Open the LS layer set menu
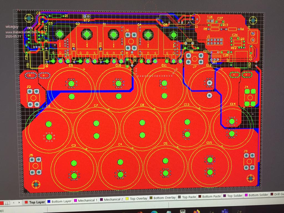 point(7,203)
